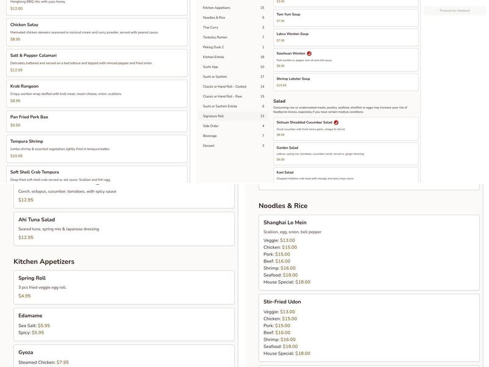Open the Classic or Hand Roll - Raw category

coord(233,97)
